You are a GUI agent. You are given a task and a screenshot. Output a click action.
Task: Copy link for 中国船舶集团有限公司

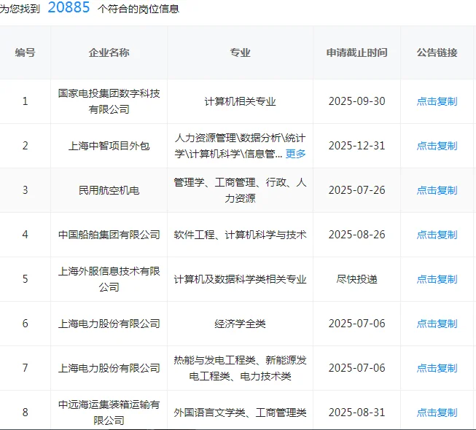tap(437, 235)
